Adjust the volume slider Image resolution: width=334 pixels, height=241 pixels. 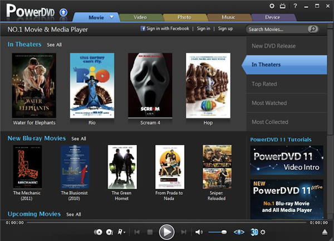(x=218, y=232)
